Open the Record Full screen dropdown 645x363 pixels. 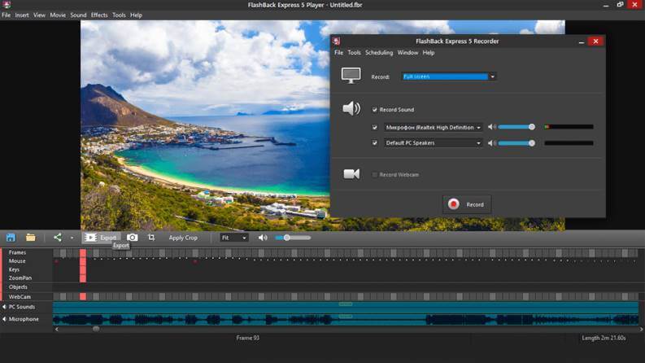(x=449, y=77)
